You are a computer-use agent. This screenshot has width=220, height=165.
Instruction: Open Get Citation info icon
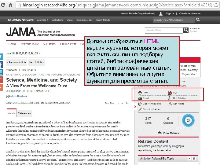pyautogui.click(x=169, y=98)
